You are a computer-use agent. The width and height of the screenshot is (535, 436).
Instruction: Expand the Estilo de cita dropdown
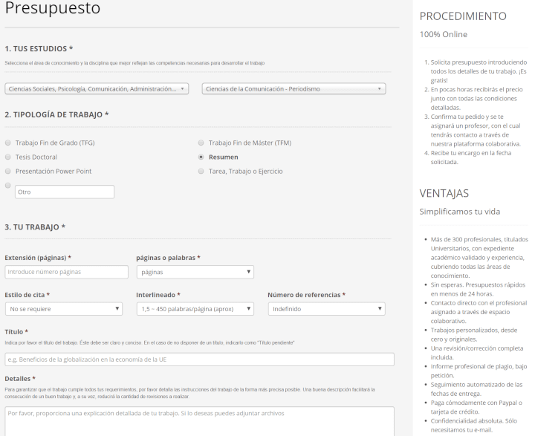pyautogui.click(x=64, y=309)
